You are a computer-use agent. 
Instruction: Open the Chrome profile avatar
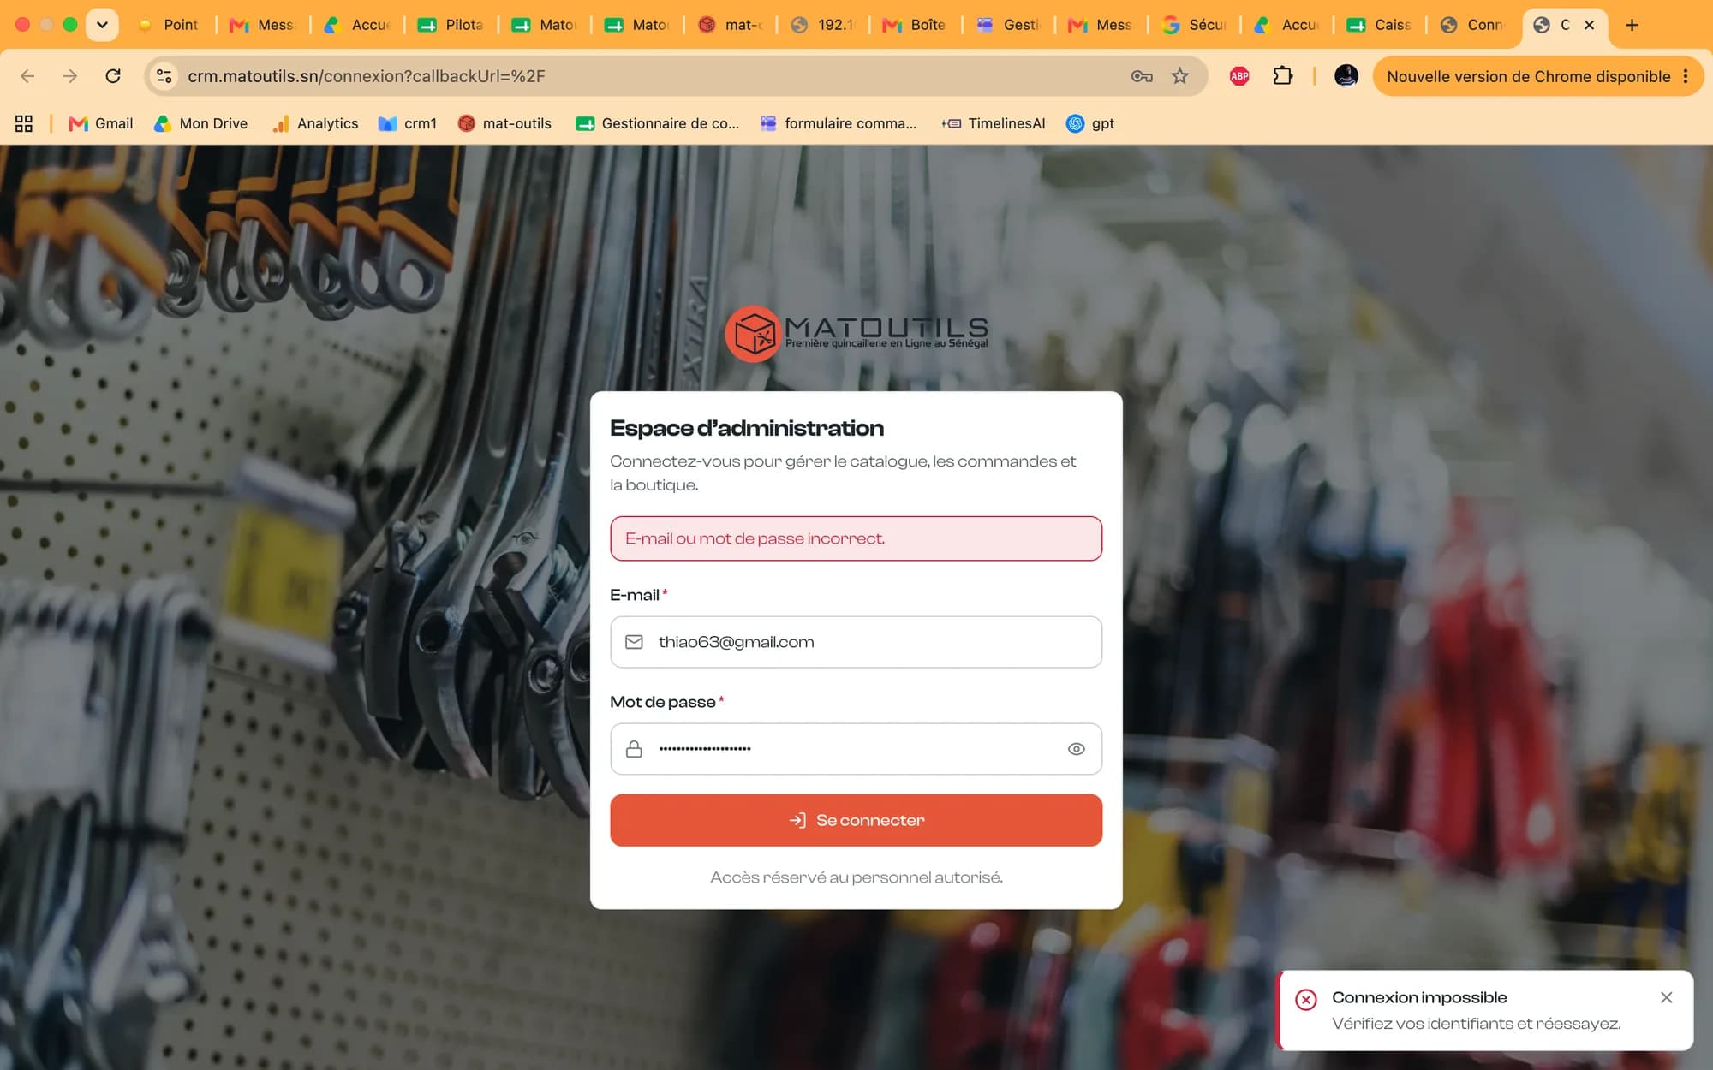click(x=1346, y=76)
